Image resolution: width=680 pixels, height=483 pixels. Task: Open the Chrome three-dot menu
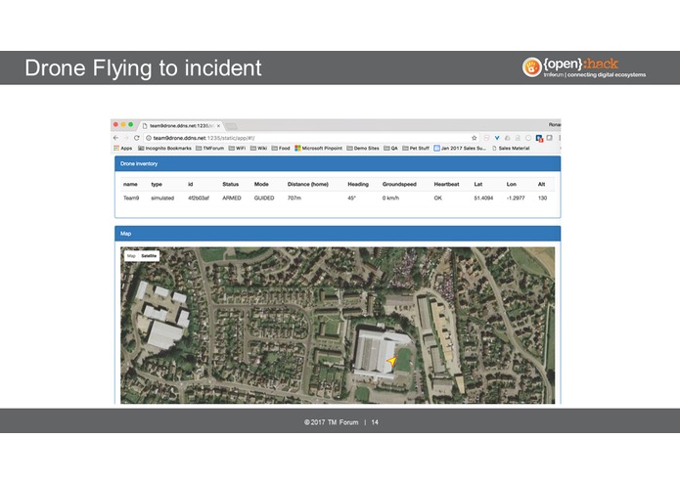pos(560,138)
